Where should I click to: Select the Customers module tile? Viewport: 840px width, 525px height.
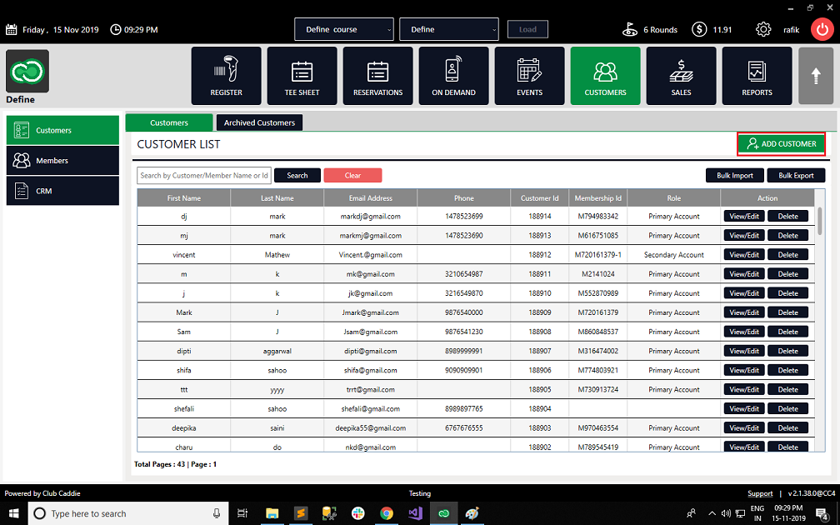(605, 76)
